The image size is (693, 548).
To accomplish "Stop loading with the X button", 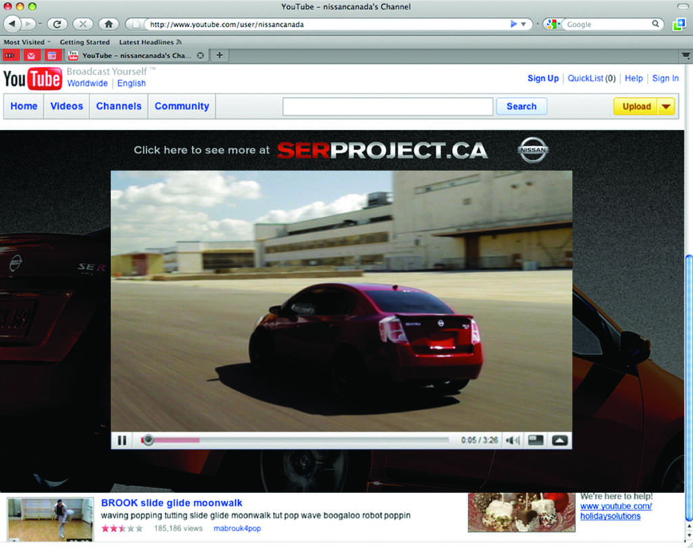I will (83, 24).
